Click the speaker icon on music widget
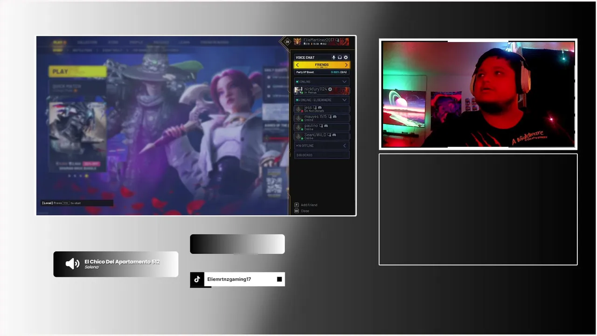Image resolution: width=597 pixels, height=336 pixels. 72,264
